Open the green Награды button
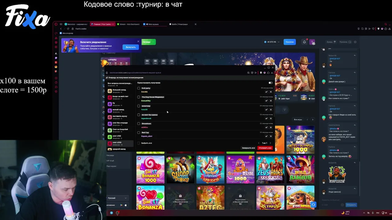 click(x=148, y=42)
